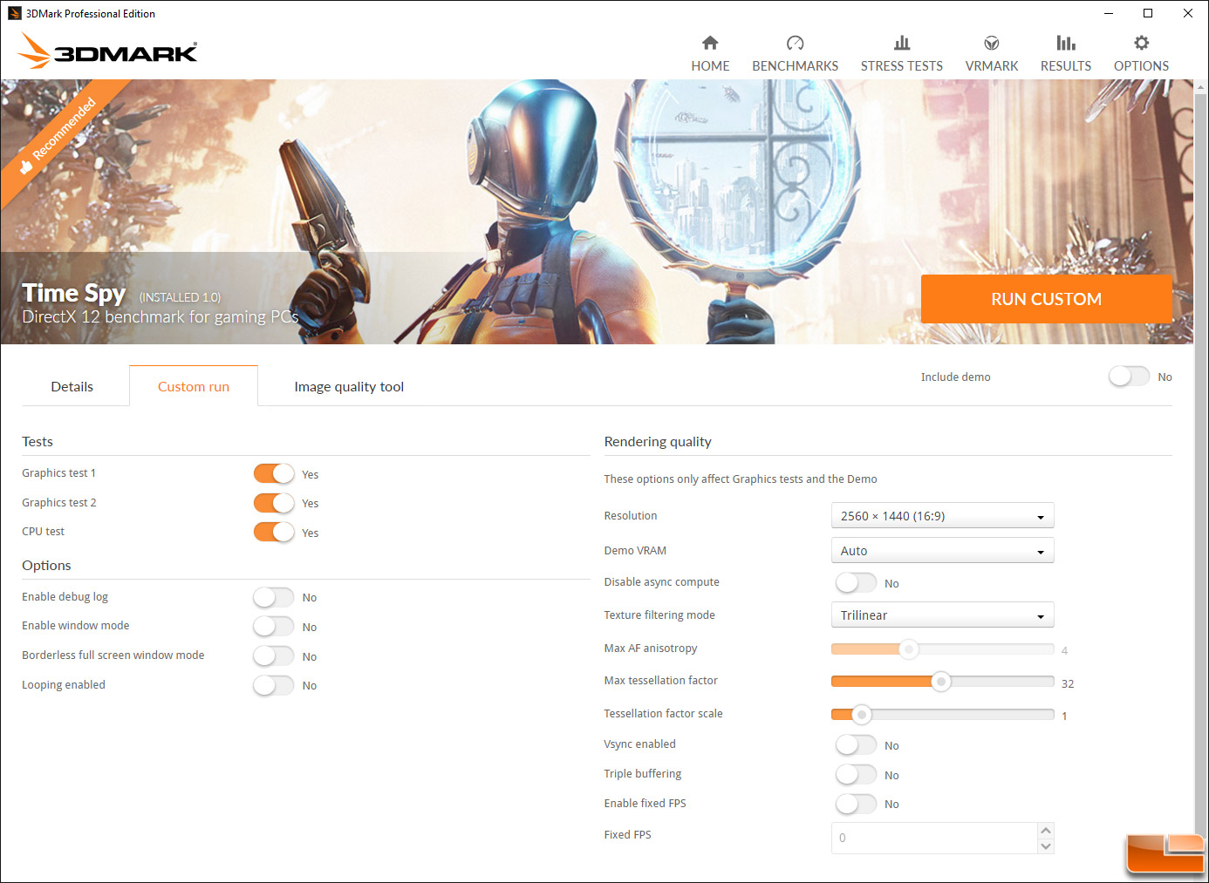Enable the Vsync toggle
Image resolution: width=1209 pixels, height=883 pixels.
click(x=856, y=744)
